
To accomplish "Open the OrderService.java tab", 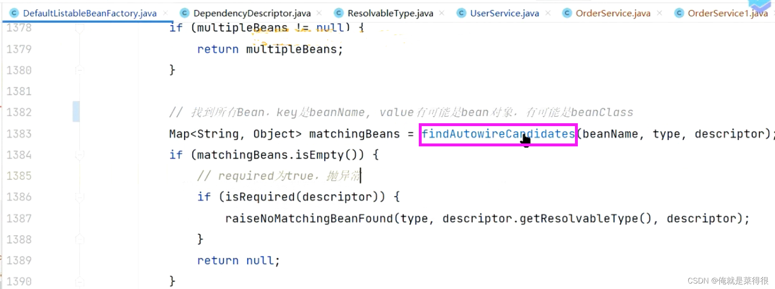I will pyautogui.click(x=613, y=13).
